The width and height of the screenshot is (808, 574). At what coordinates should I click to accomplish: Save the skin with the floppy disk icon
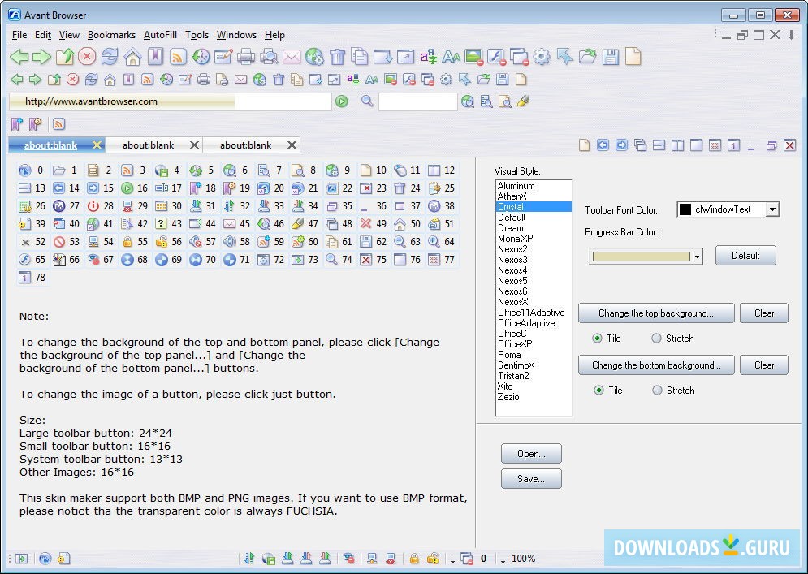pyautogui.click(x=611, y=57)
